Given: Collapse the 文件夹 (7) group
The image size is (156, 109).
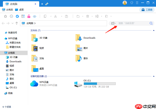Looking at the screenshot, I should [154, 31].
